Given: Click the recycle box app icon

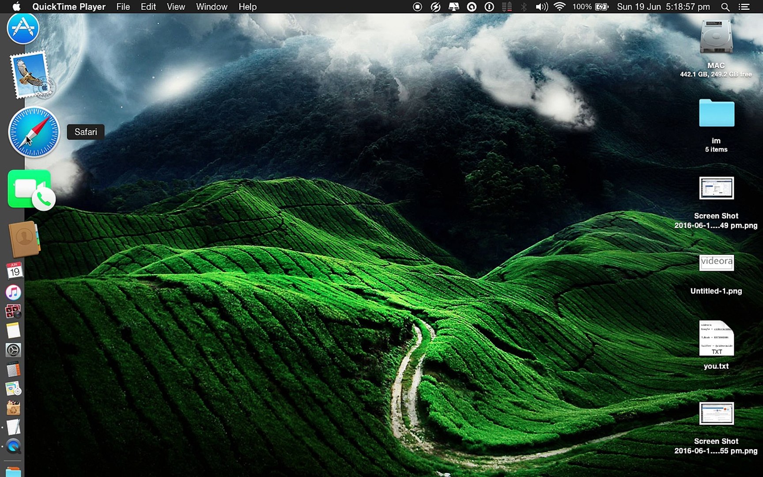Looking at the screenshot, I should tap(13, 408).
